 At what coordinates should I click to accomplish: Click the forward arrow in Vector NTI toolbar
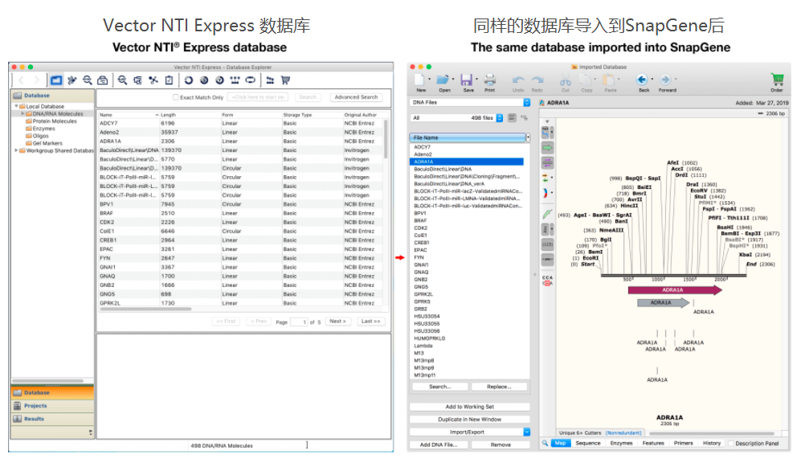pyautogui.click(x=37, y=80)
